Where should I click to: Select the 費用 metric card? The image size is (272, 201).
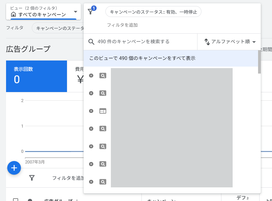coord(76,76)
